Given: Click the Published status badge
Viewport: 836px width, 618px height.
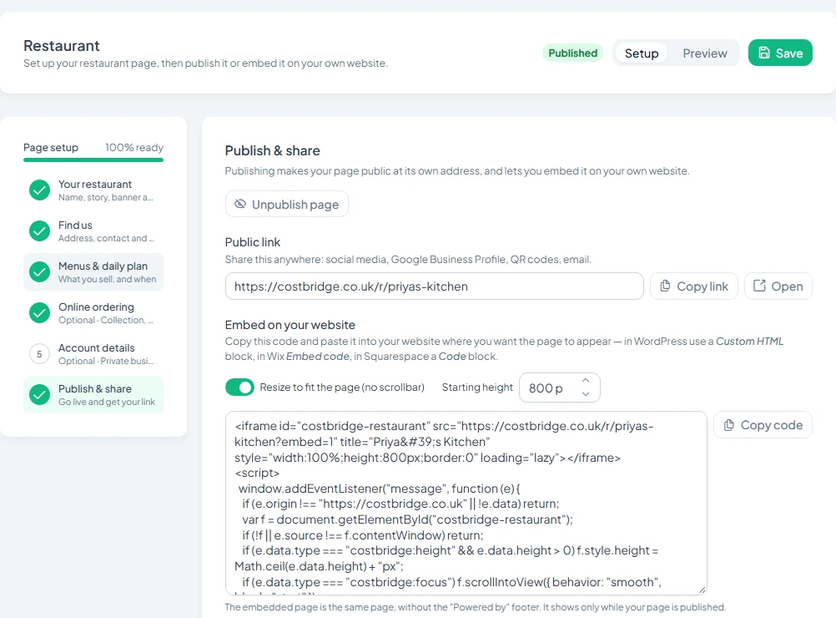Looking at the screenshot, I should point(572,53).
